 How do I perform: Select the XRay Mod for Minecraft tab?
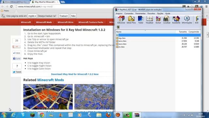[x=45, y=2]
